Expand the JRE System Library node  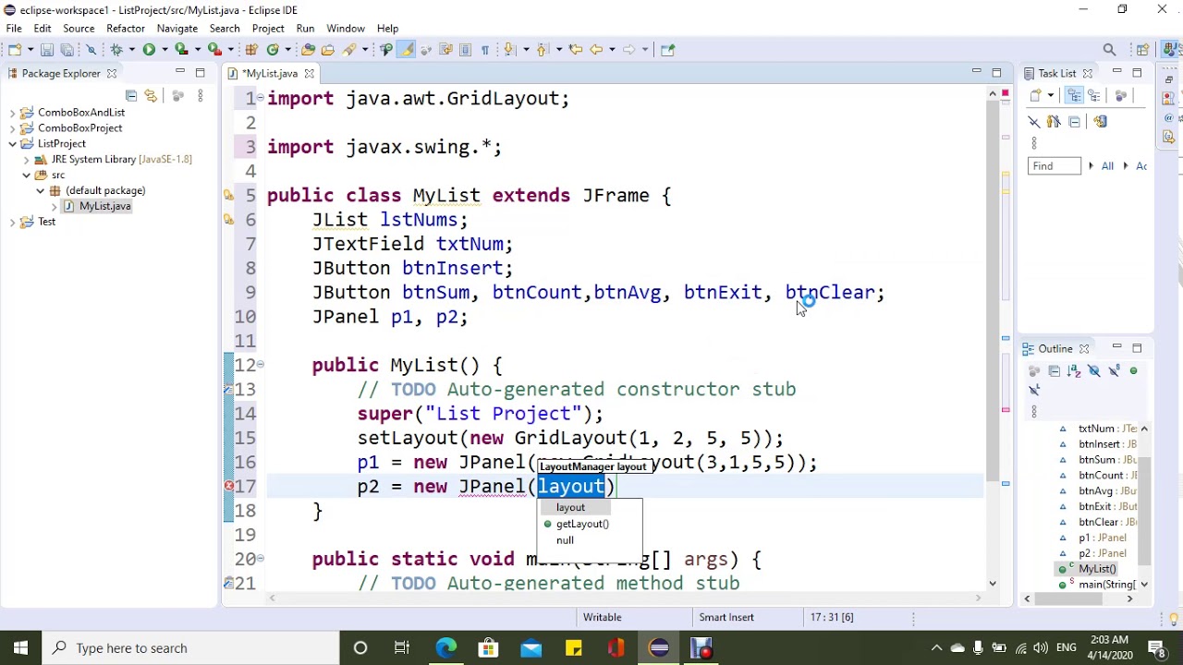coord(27,160)
